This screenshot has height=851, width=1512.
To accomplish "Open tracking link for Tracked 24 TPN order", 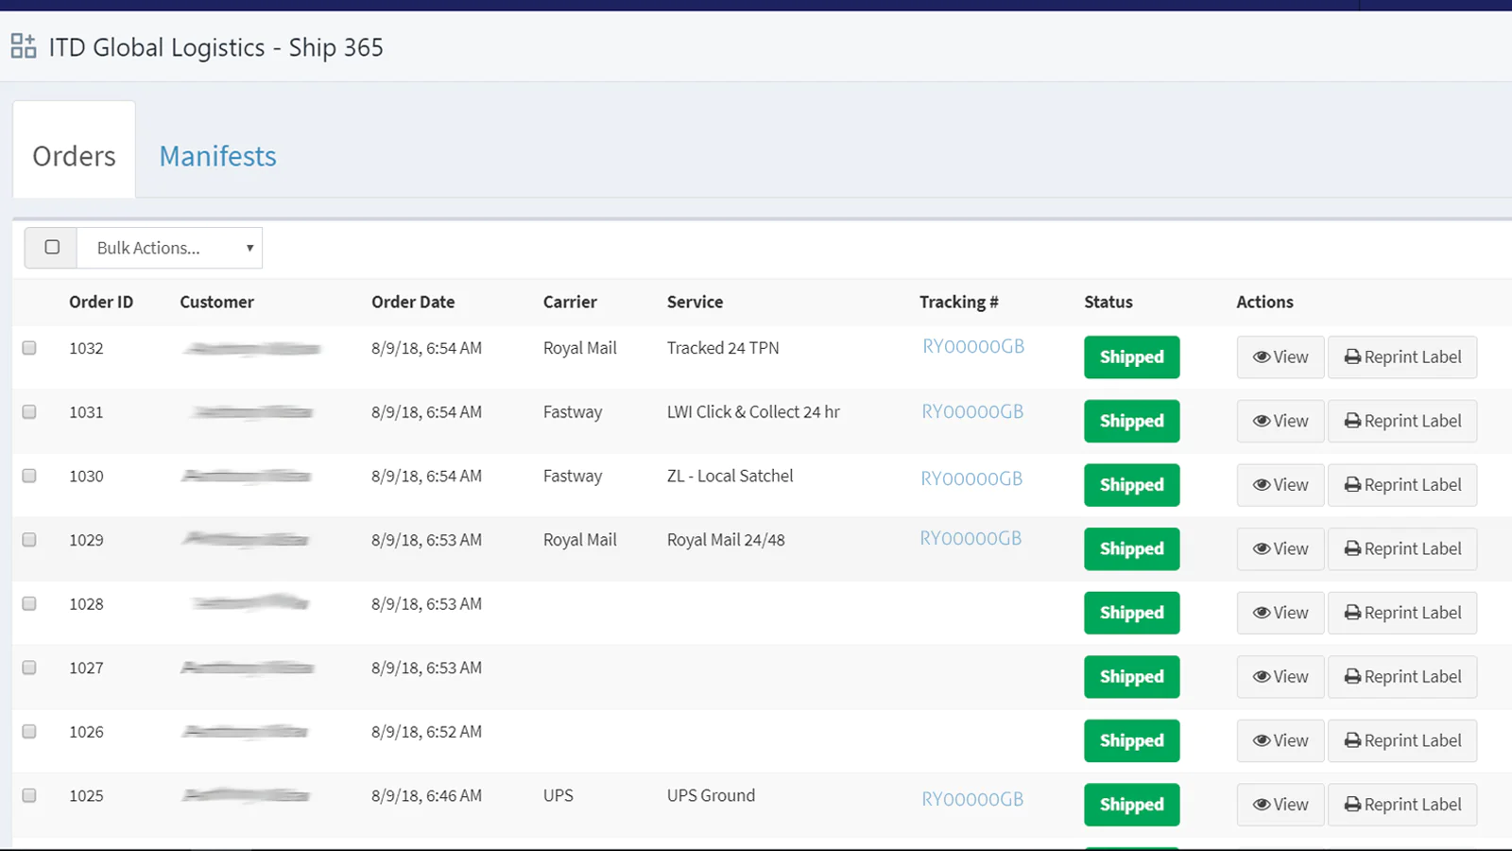I will 972,347.
